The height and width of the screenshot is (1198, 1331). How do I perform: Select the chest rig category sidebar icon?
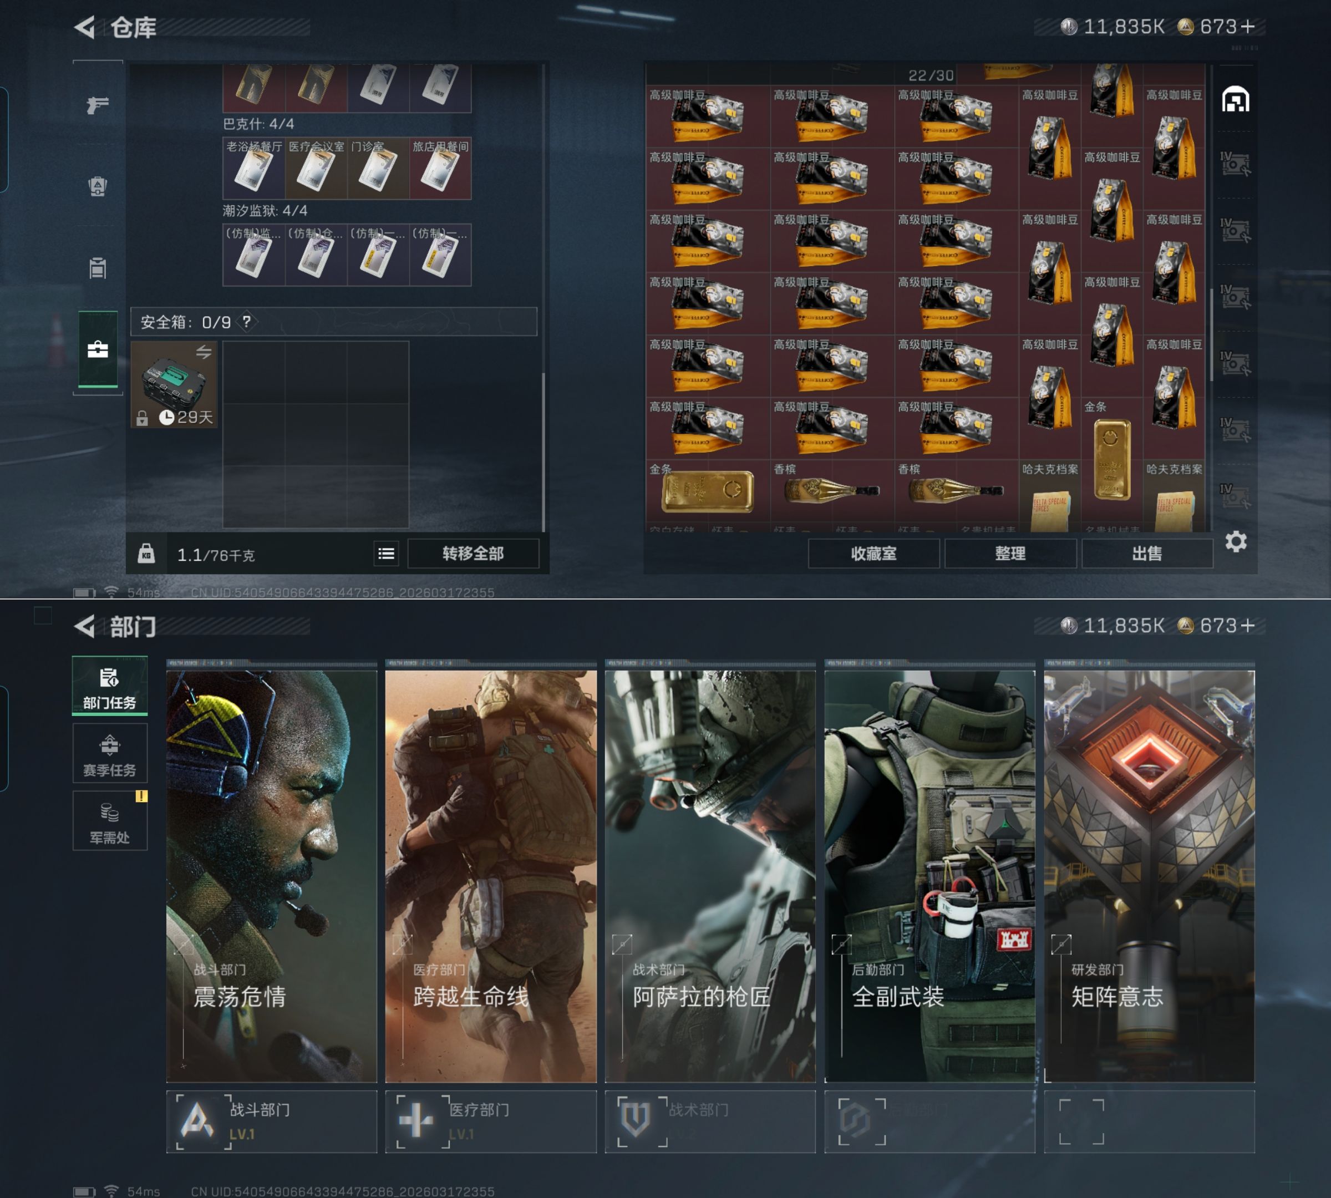tap(98, 268)
